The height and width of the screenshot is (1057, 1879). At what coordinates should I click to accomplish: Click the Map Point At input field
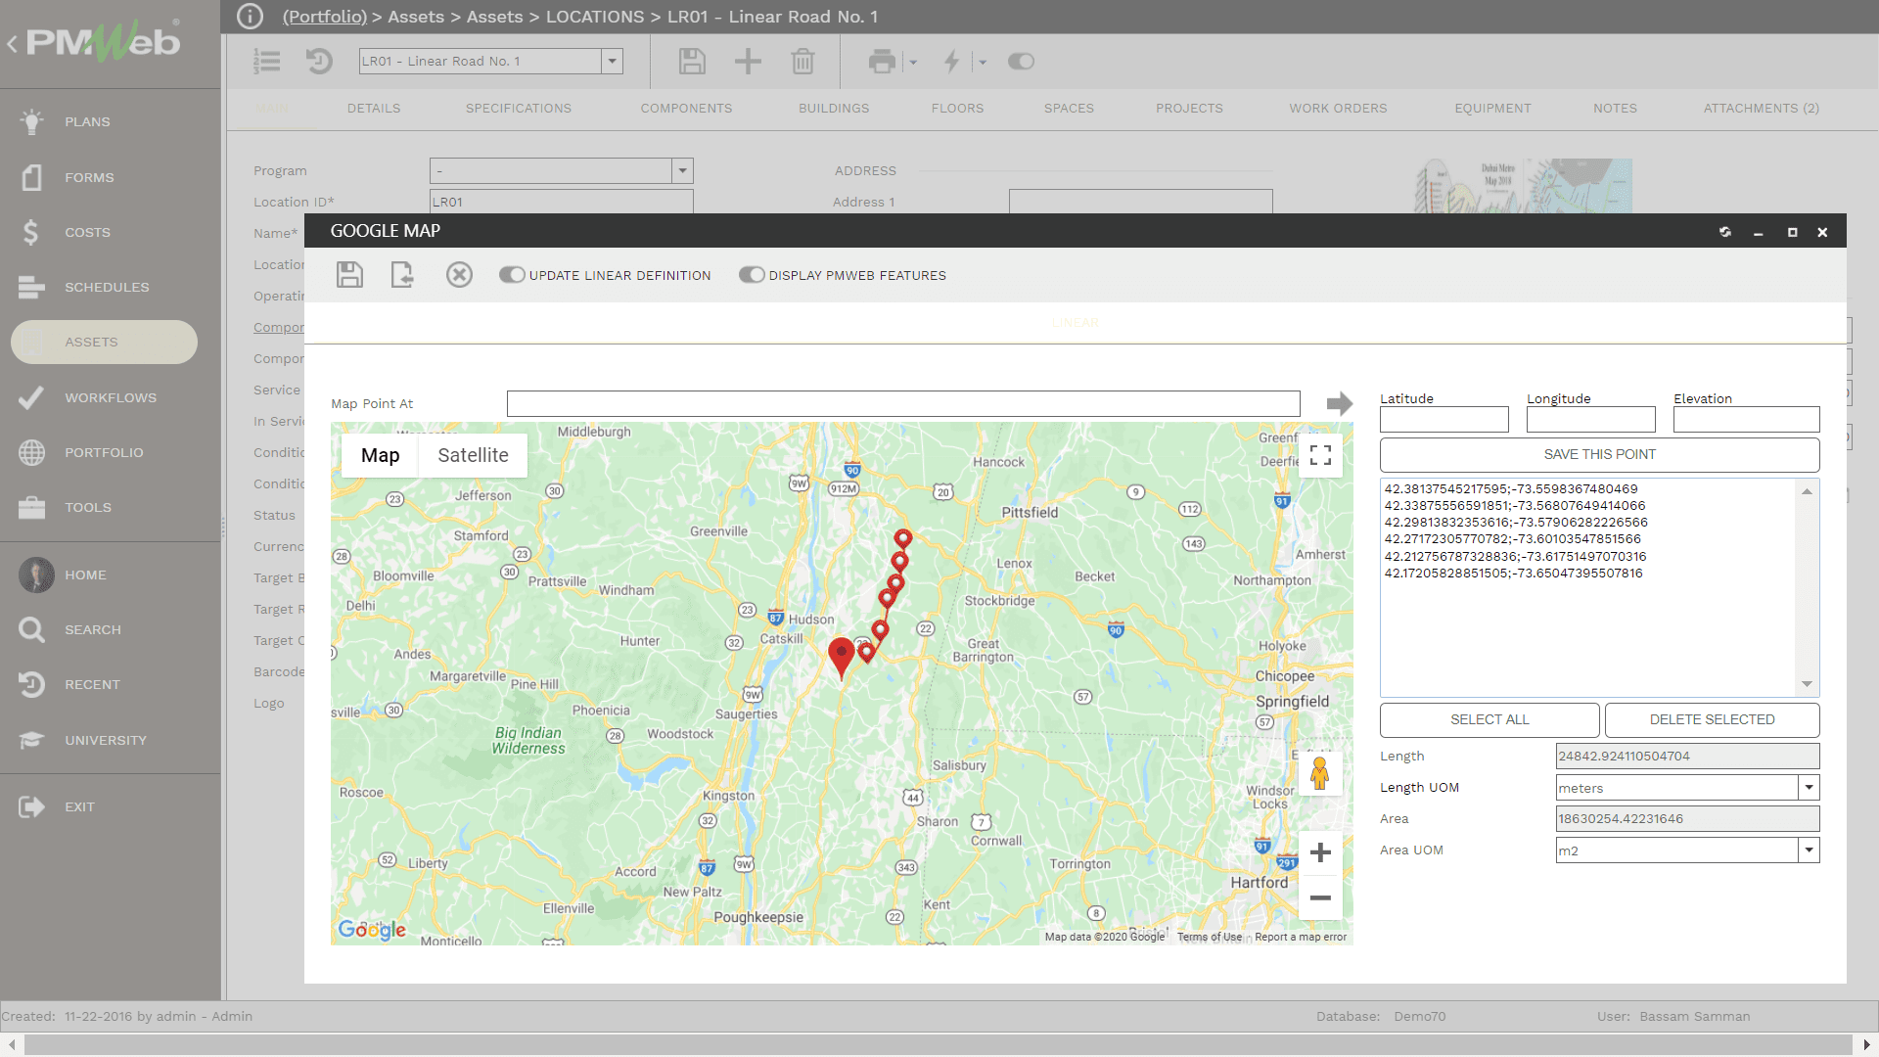[902, 402]
